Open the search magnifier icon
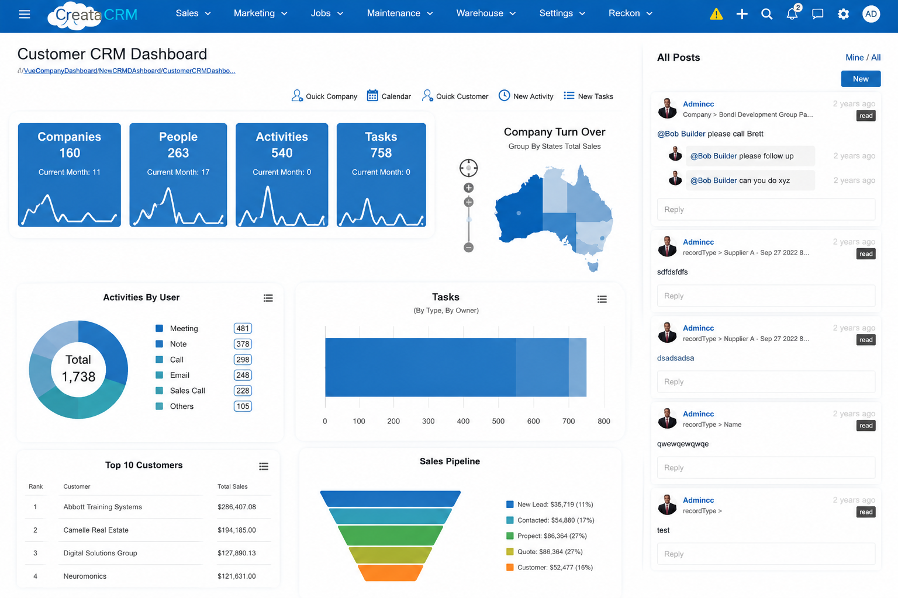898x598 pixels. 767,14
